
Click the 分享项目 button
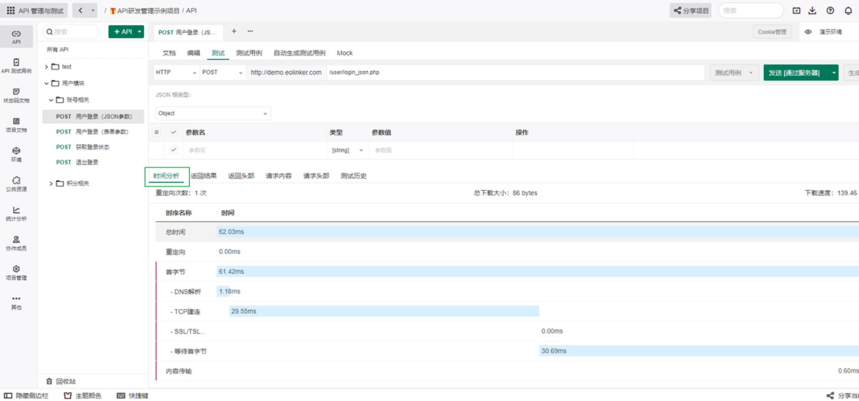tap(690, 11)
